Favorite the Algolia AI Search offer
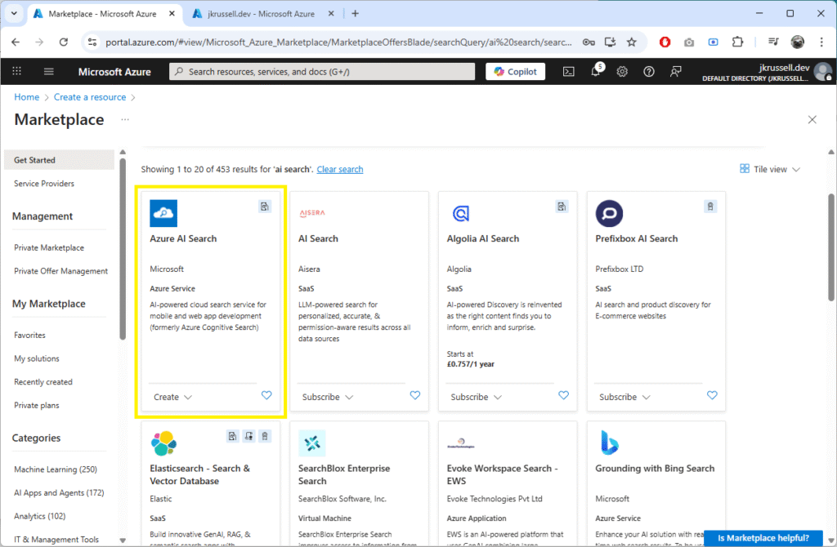Image resolution: width=837 pixels, height=547 pixels. point(563,395)
